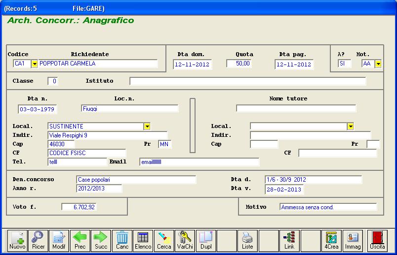This screenshot has width=397, height=255.
Task: Click Motivo Ammessa senza cond. field
Action: [328, 207]
